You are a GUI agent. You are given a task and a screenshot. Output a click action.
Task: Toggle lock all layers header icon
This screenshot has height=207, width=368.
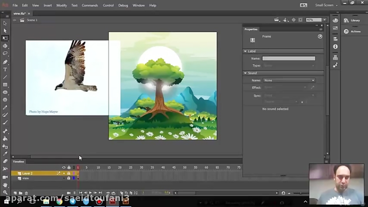pos(69,167)
